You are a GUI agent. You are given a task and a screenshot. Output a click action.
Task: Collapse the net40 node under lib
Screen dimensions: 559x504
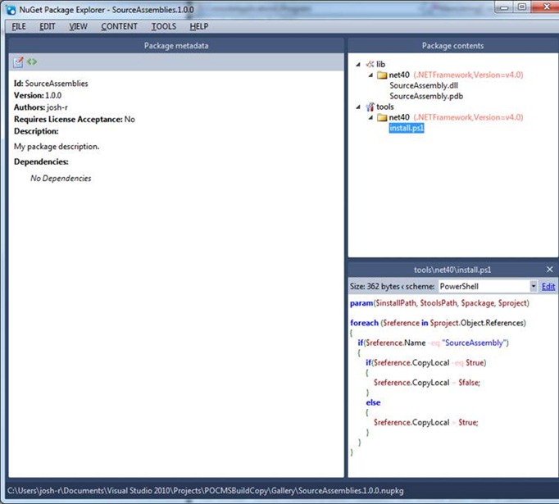click(370, 75)
